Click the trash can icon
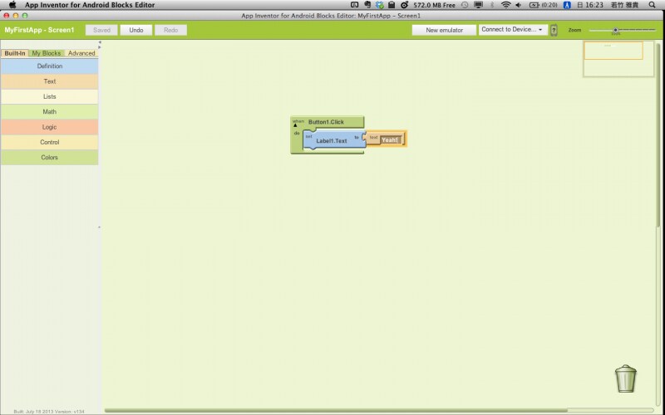The image size is (665, 415). (x=626, y=378)
